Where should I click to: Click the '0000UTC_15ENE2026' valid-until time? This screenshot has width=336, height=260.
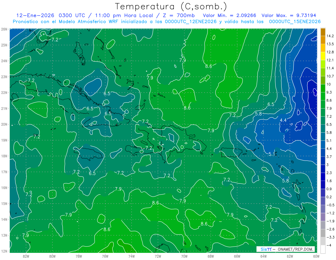click(295, 22)
